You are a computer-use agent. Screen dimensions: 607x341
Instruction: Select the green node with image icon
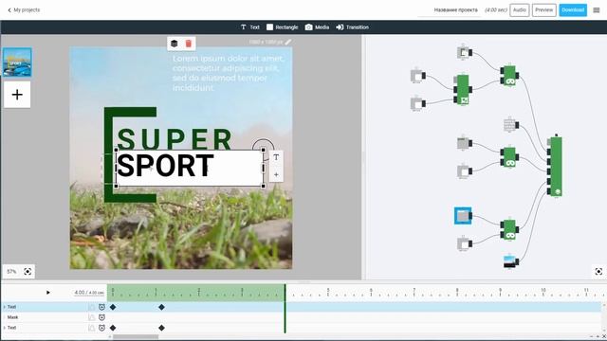tap(463, 90)
